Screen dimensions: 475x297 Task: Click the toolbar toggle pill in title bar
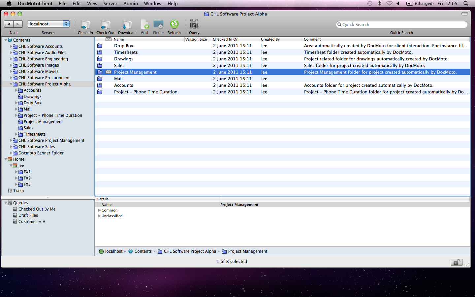click(x=465, y=14)
